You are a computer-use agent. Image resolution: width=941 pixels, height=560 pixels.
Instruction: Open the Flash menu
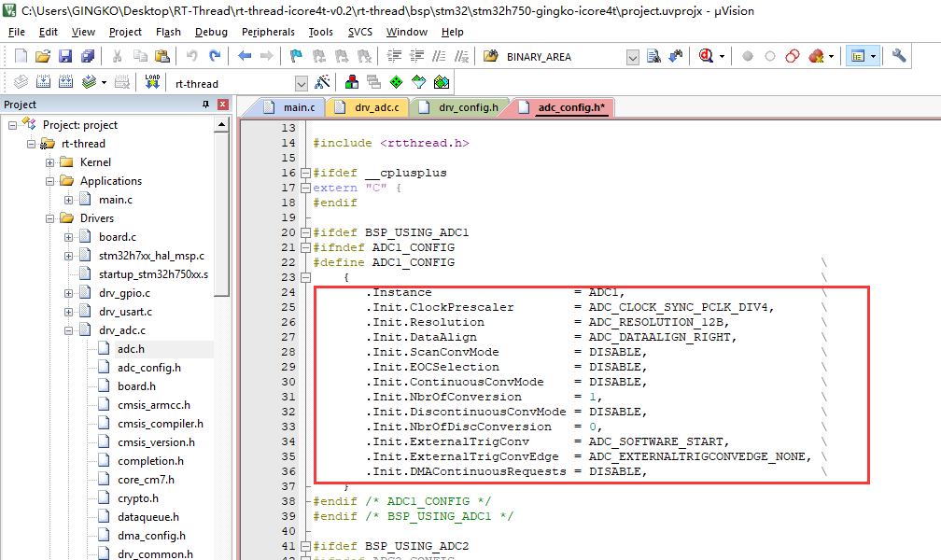(x=168, y=32)
